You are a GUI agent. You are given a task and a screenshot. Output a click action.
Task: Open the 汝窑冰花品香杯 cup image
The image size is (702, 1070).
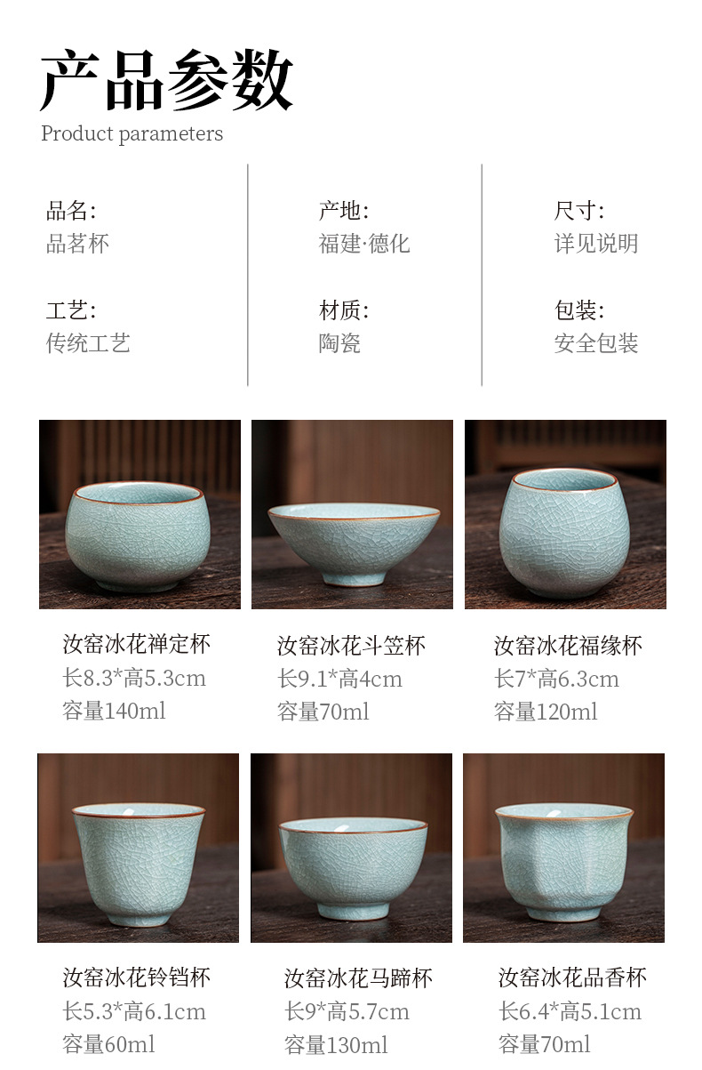tap(563, 848)
